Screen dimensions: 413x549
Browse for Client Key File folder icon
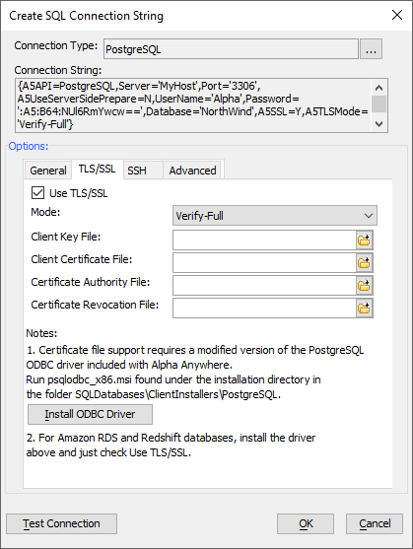click(x=365, y=240)
